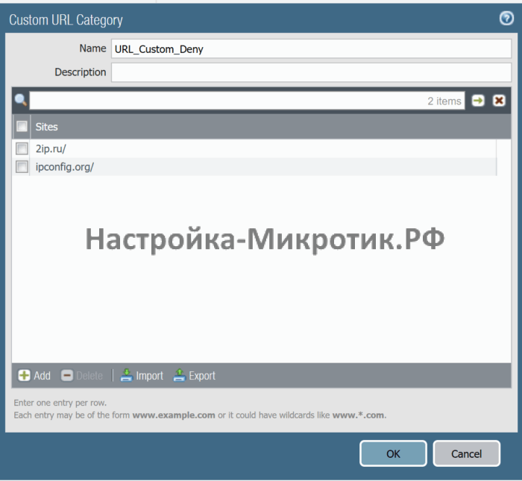Export the sites list

coord(195,376)
